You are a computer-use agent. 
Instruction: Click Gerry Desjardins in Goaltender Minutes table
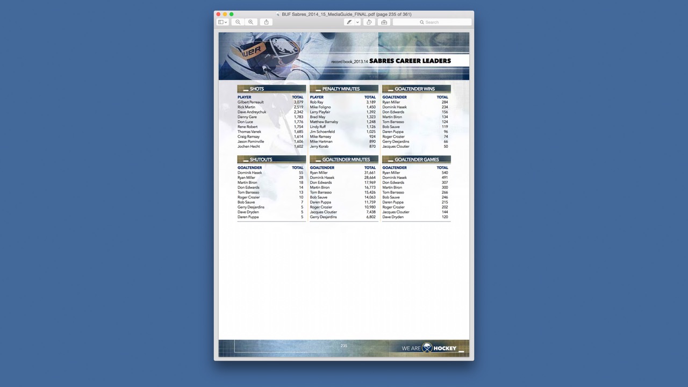(324, 217)
